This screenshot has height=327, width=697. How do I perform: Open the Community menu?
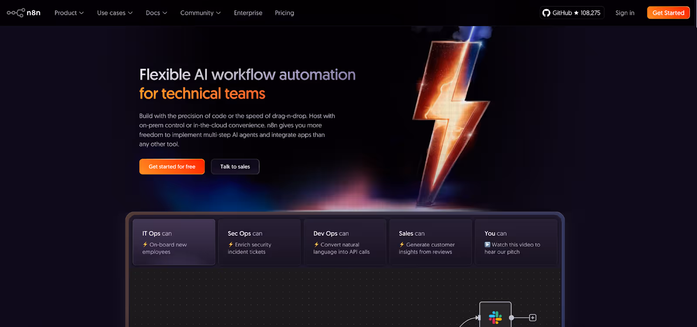click(200, 13)
